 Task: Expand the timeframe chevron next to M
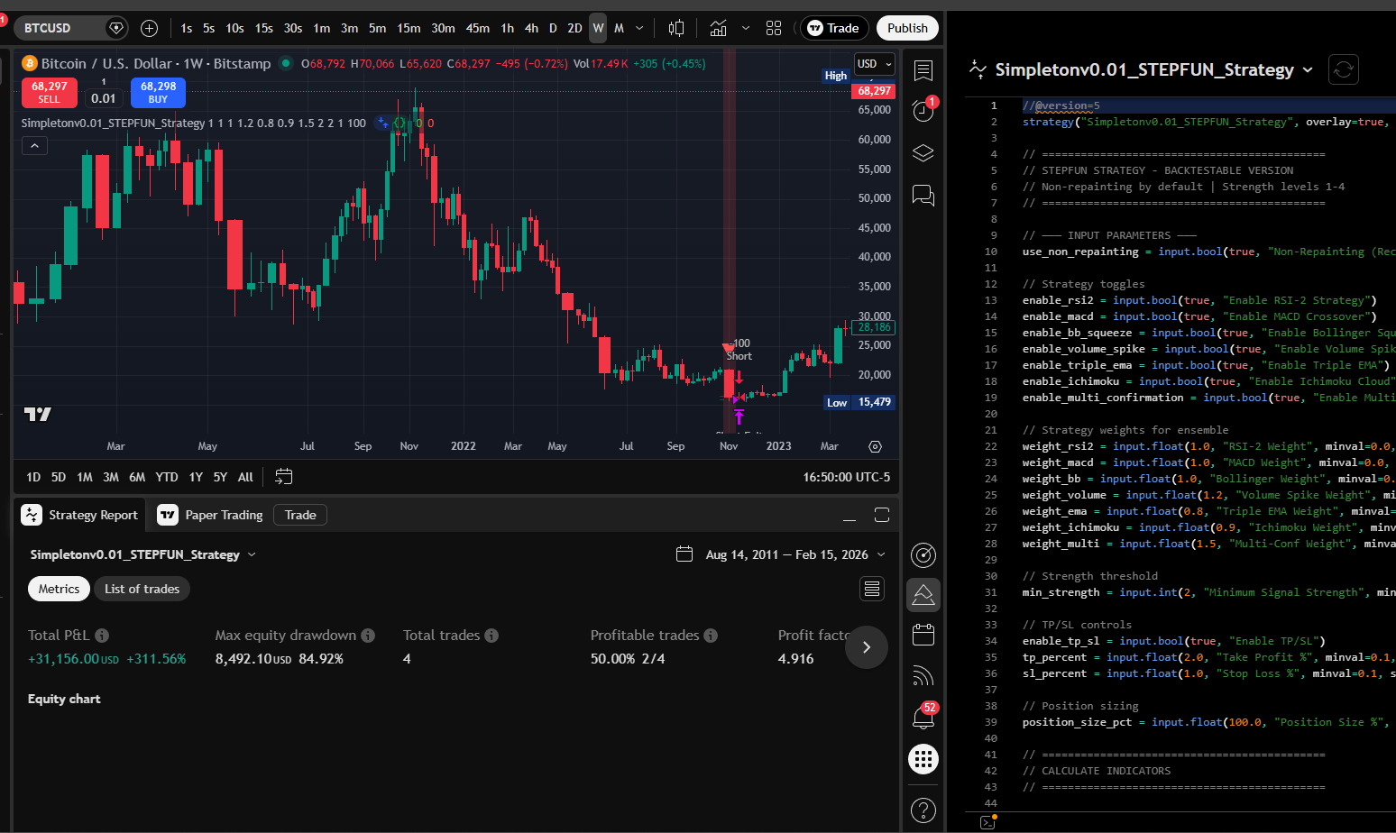[x=639, y=28]
